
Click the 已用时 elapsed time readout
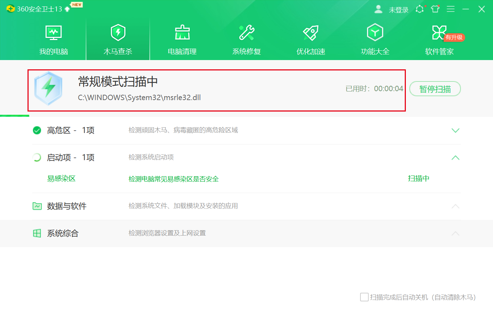(374, 89)
